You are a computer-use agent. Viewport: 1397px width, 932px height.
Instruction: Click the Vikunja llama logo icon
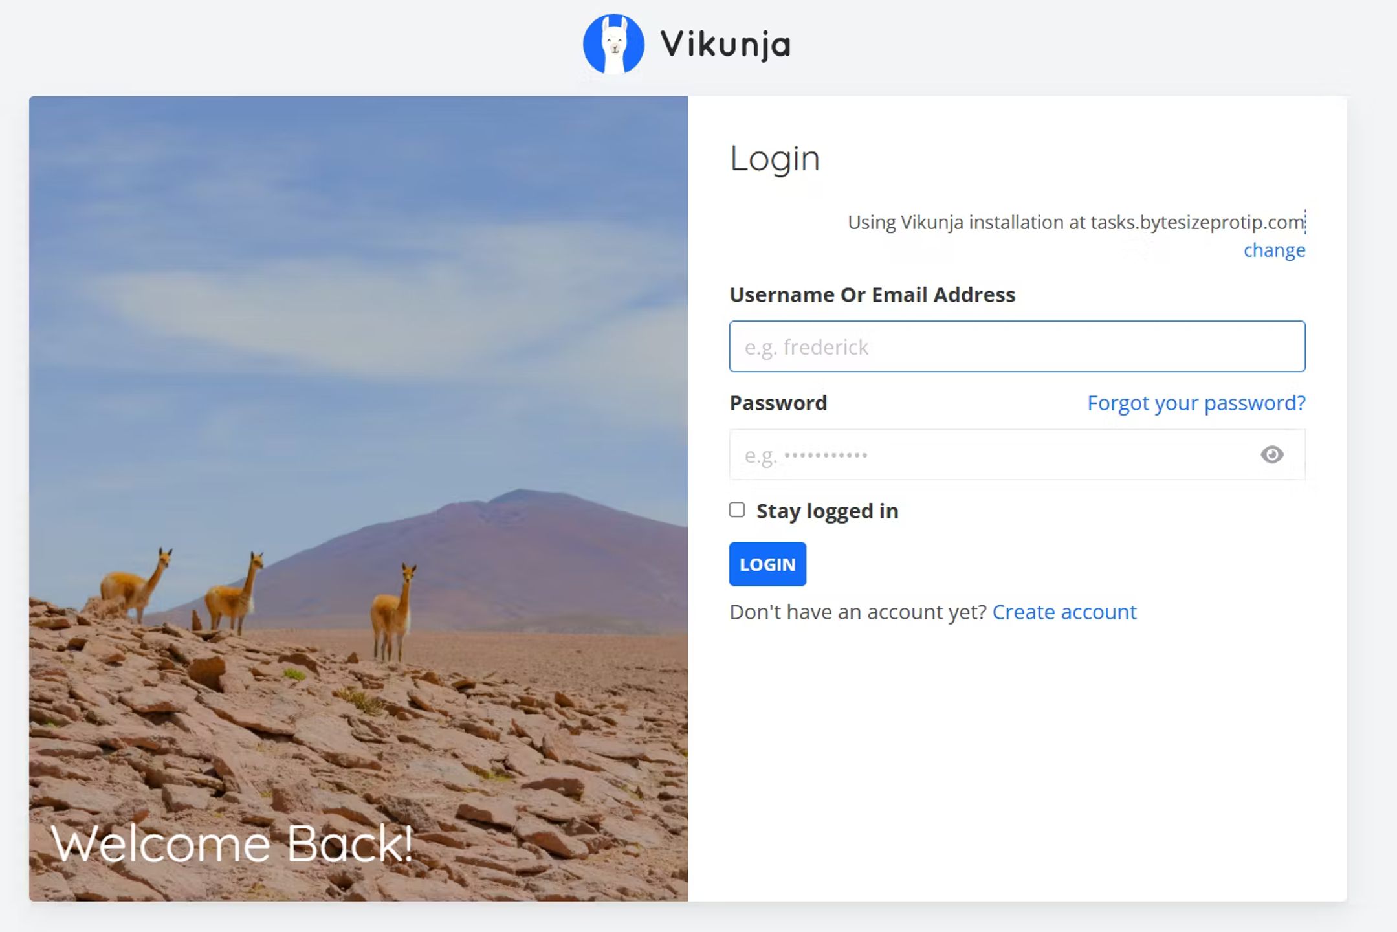pos(613,44)
